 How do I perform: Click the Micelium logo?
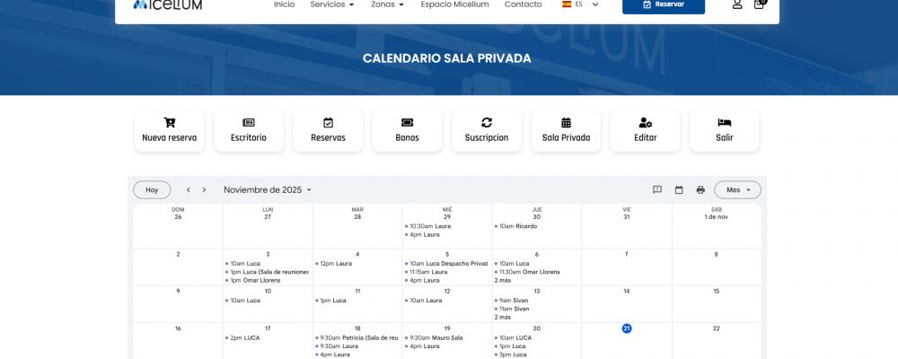168,4
